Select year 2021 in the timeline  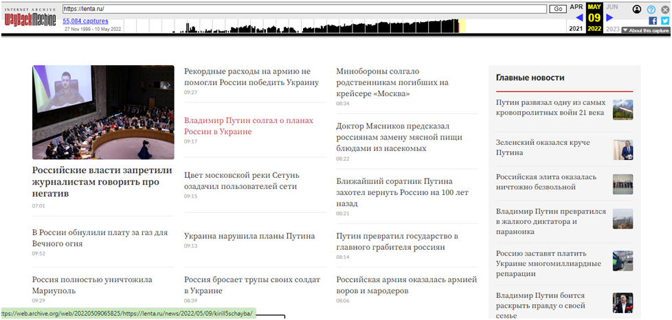[576, 29]
